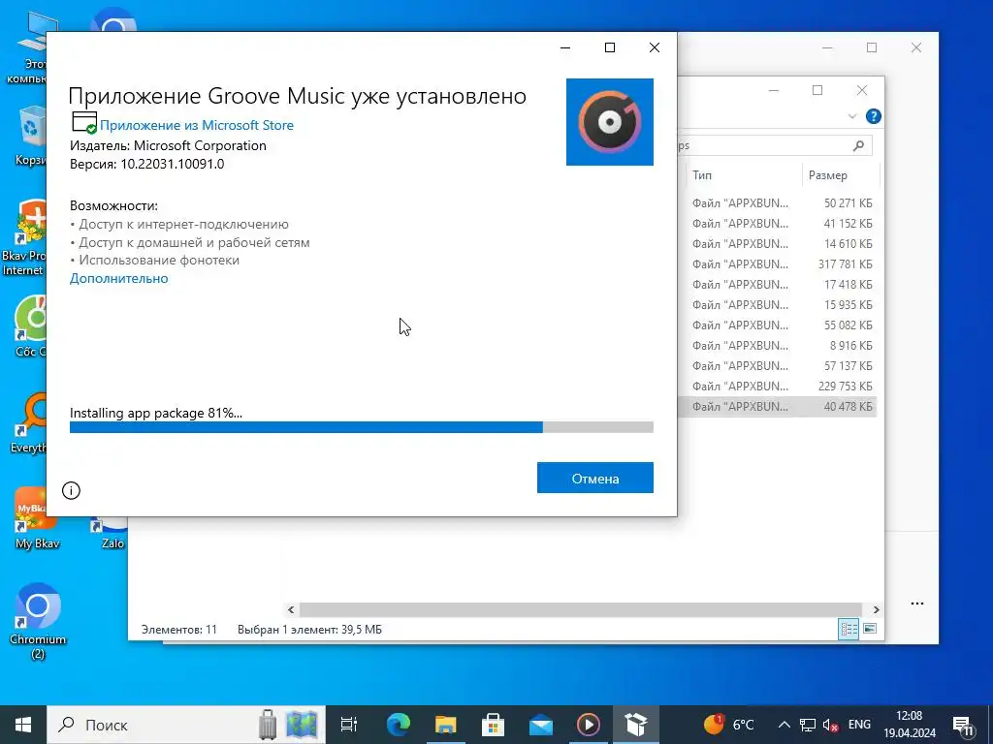
Task: Click the Explorer scrollbar right arrow
Action: click(876, 610)
